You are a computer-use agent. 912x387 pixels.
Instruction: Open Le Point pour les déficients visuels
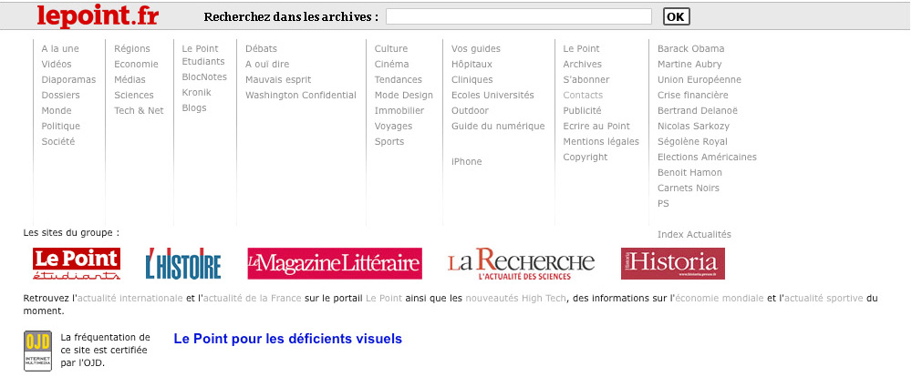[x=288, y=338]
